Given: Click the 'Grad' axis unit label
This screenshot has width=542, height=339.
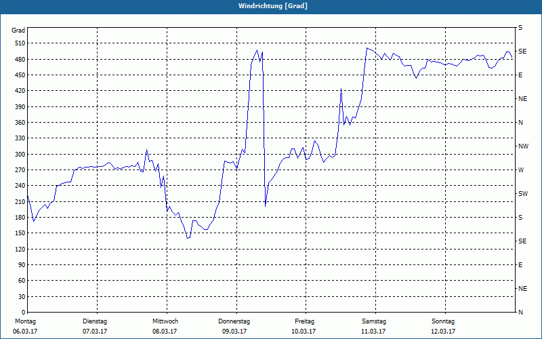Looking at the screenshot, I should click(18, 31).
